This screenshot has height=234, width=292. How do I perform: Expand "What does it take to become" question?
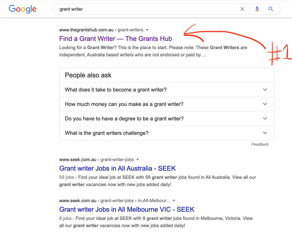(167, 90)
